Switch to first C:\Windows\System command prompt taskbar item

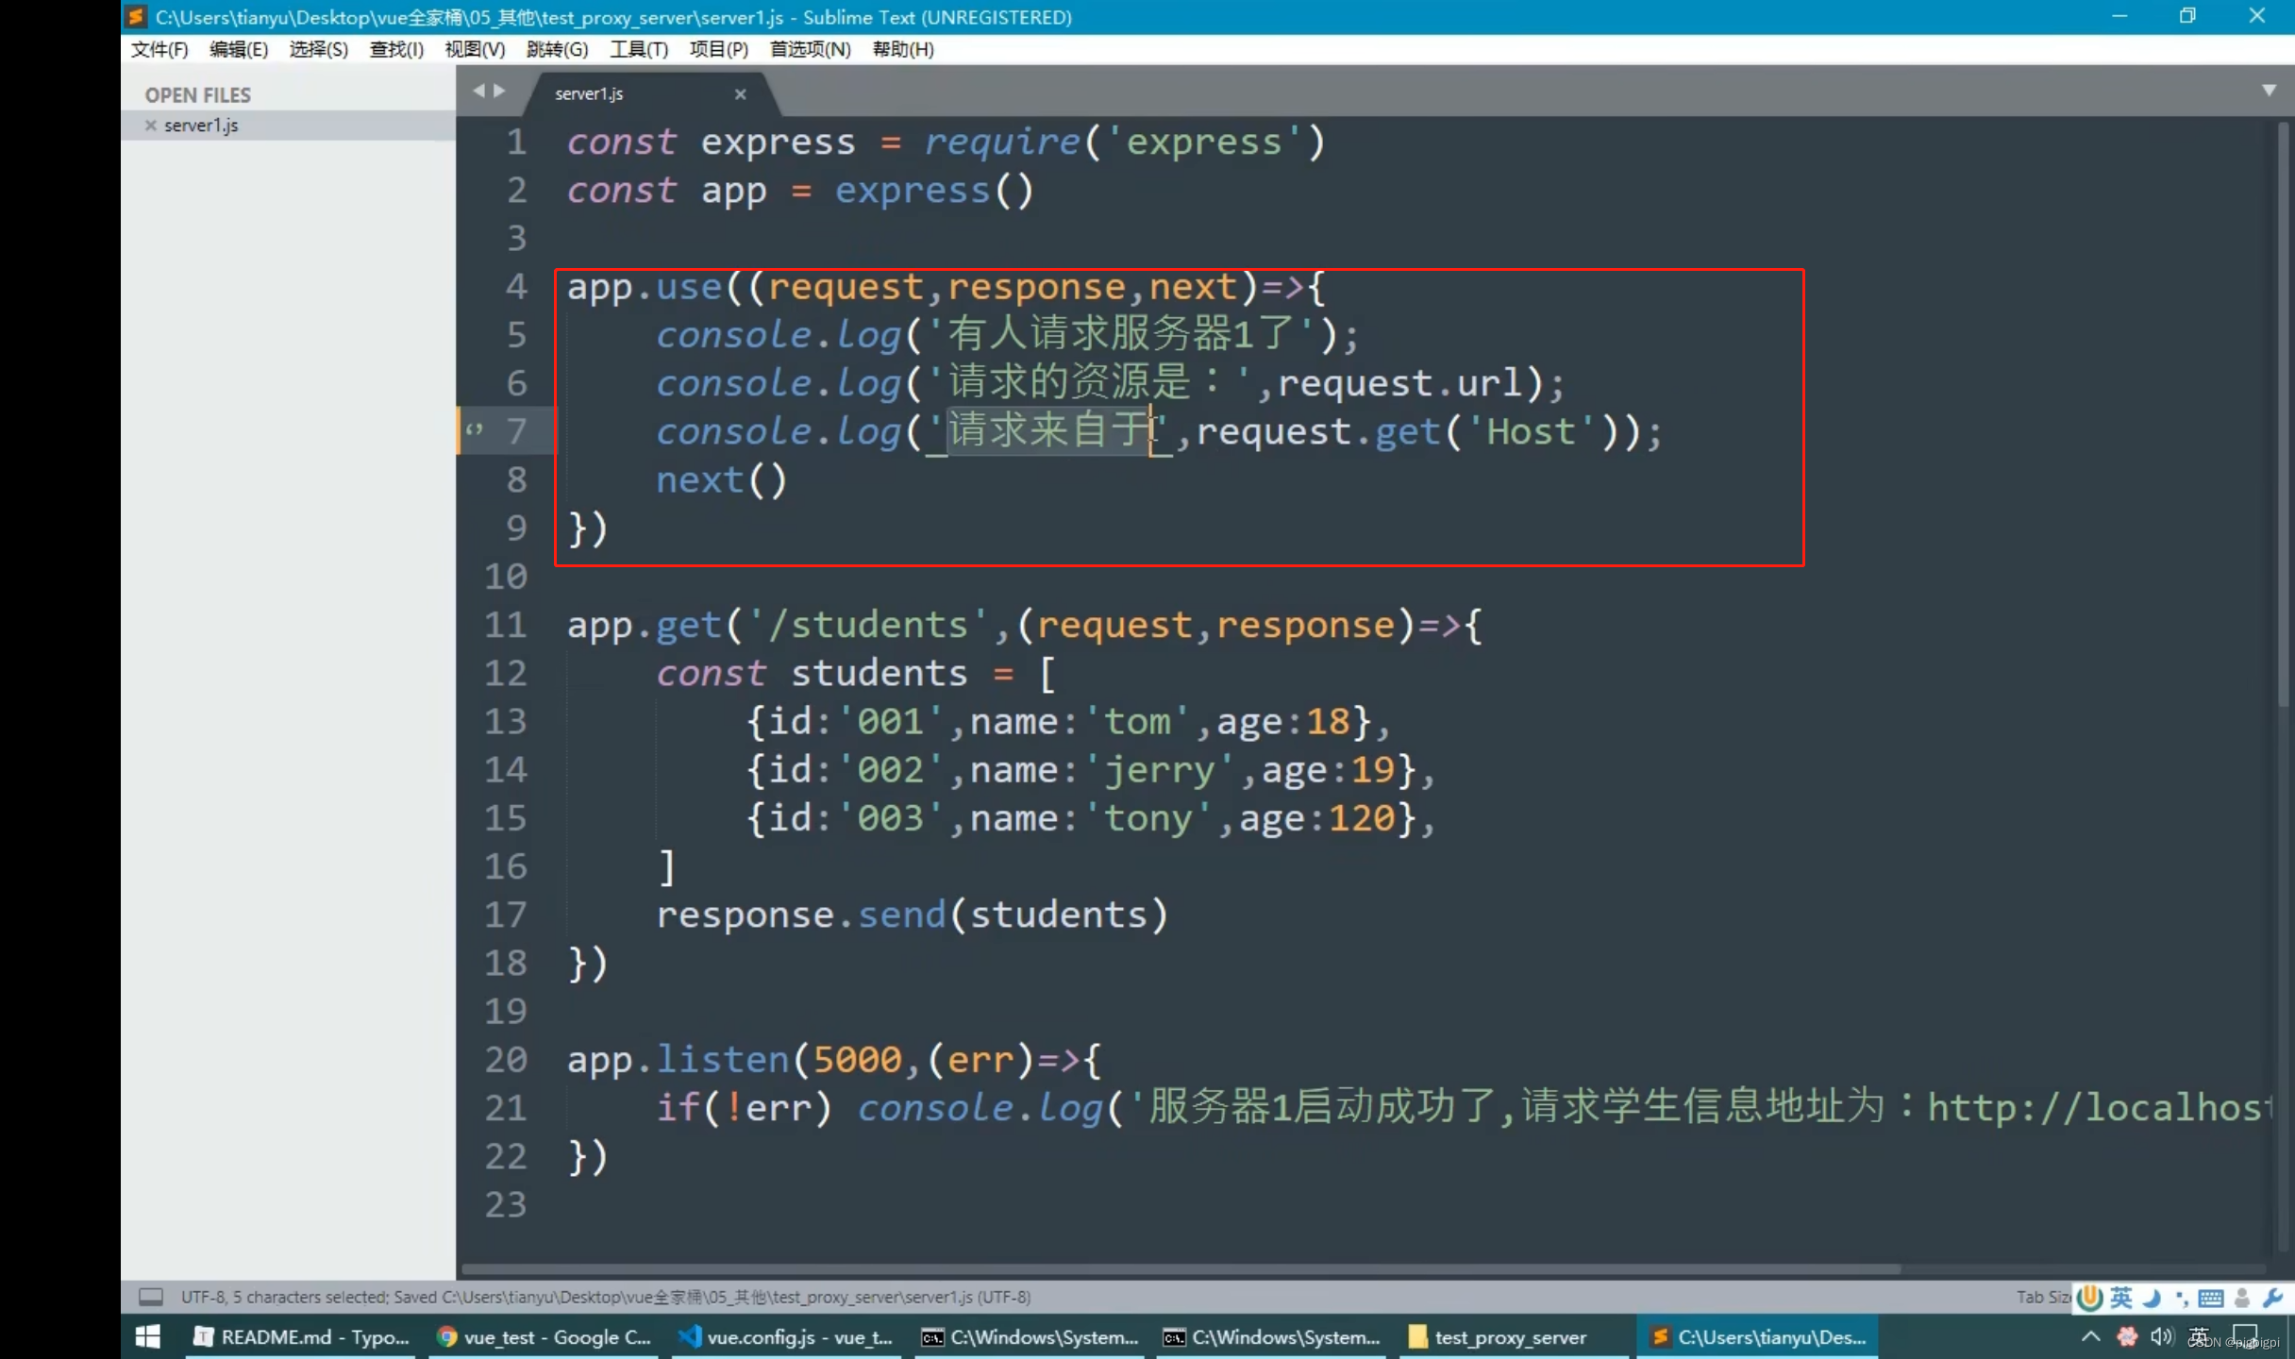[1029, 1336]
